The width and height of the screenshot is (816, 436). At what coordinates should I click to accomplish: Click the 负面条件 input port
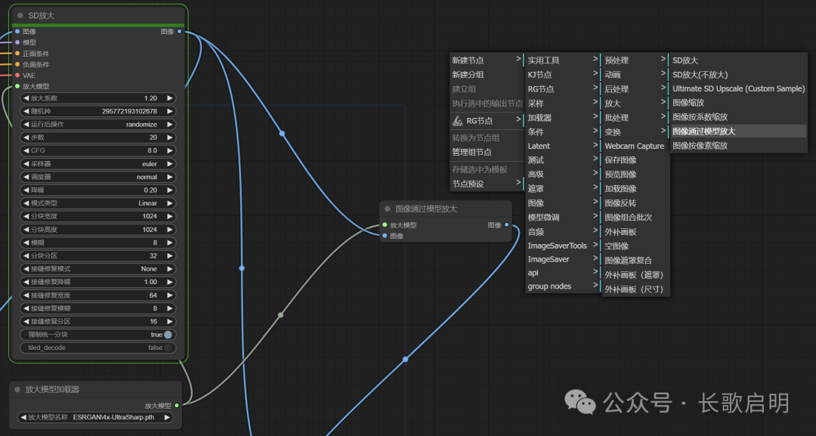coord(17,64)
